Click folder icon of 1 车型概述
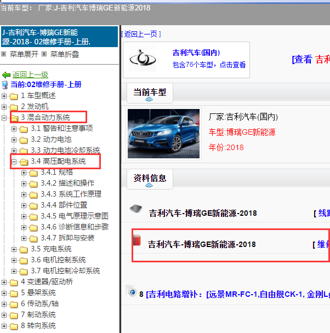Image resolution: width=330 pixels, height=333 pixels. (14, 96)
